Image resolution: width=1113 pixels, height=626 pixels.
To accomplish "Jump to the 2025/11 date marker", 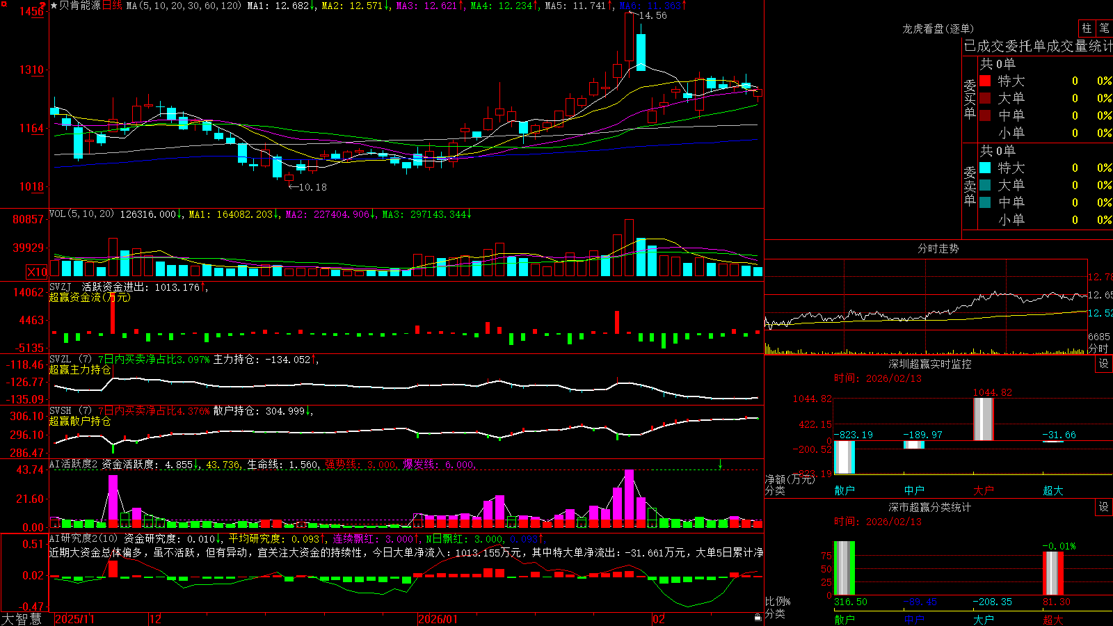I will click(x=74, y=619).
